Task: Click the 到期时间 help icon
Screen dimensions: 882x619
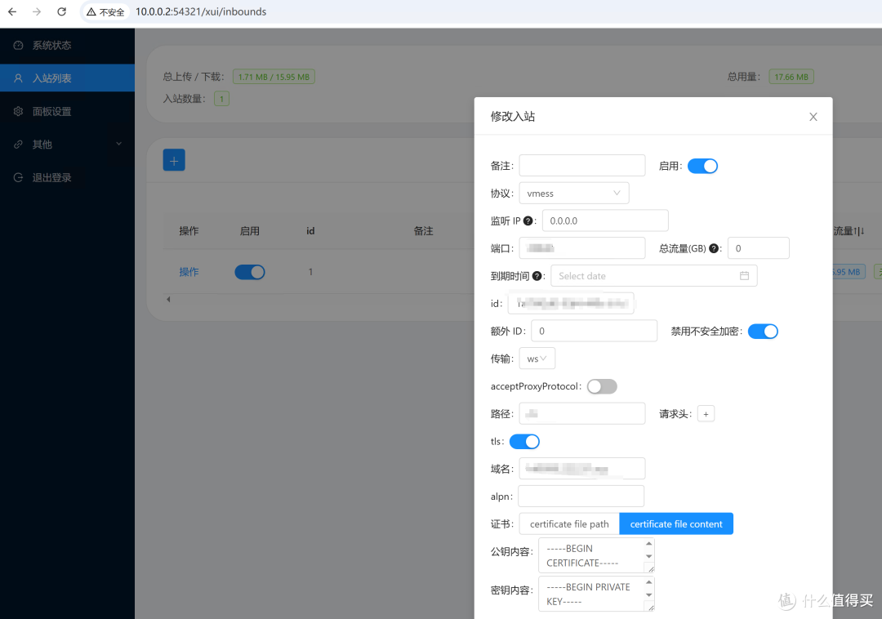Action: [537, 276]
